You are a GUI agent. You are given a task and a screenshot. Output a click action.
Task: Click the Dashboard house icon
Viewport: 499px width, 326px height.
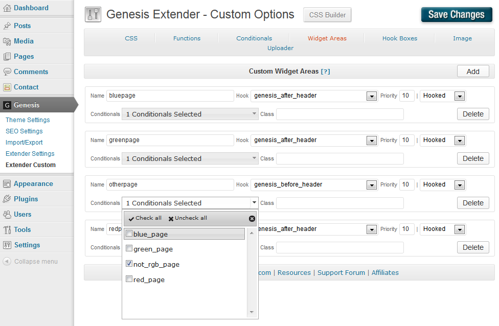pos(7,8)
